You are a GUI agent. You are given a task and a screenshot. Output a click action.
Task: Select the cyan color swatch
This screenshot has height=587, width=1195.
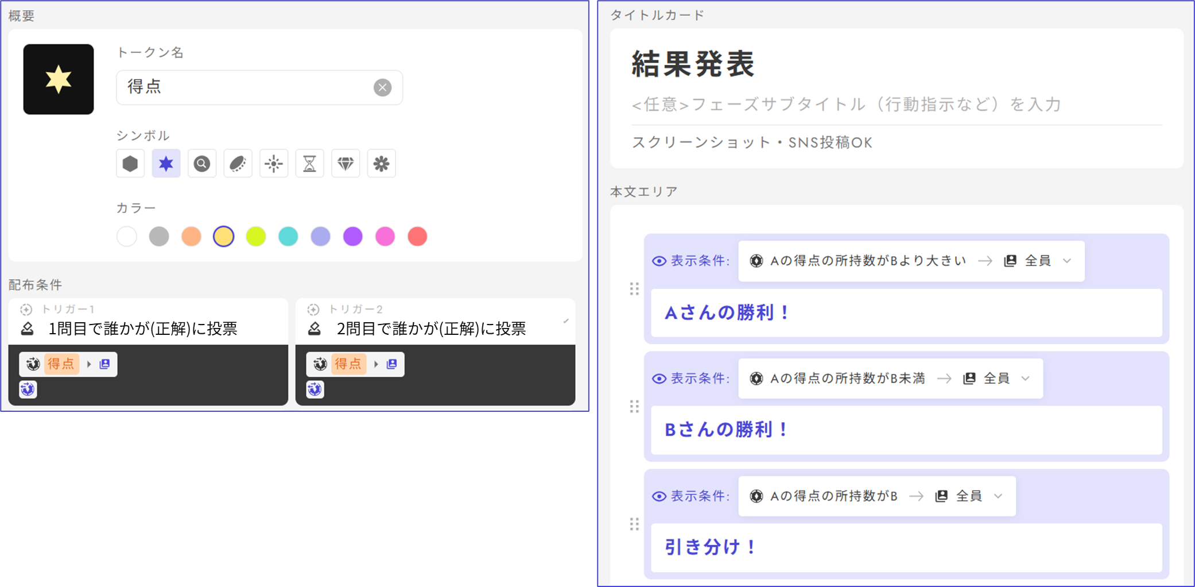288,236
